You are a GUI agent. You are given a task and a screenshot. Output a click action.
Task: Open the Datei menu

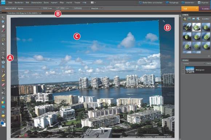[10, 3]
